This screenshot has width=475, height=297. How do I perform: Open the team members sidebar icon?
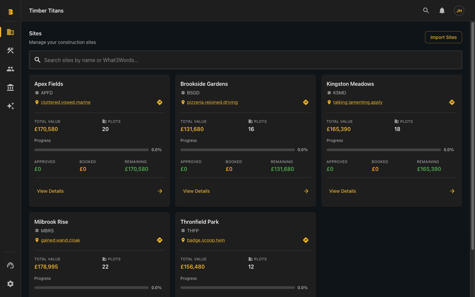(x=10, y=69)
